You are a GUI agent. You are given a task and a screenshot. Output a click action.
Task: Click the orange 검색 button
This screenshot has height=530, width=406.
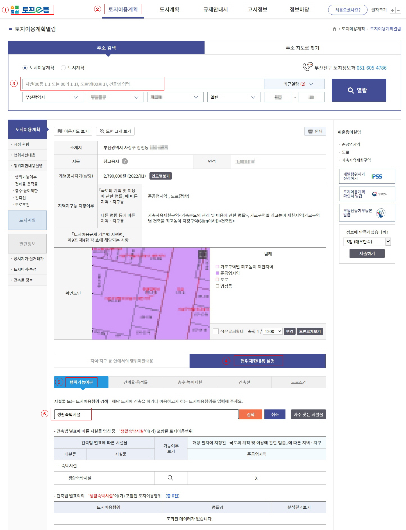pos(250,415)
